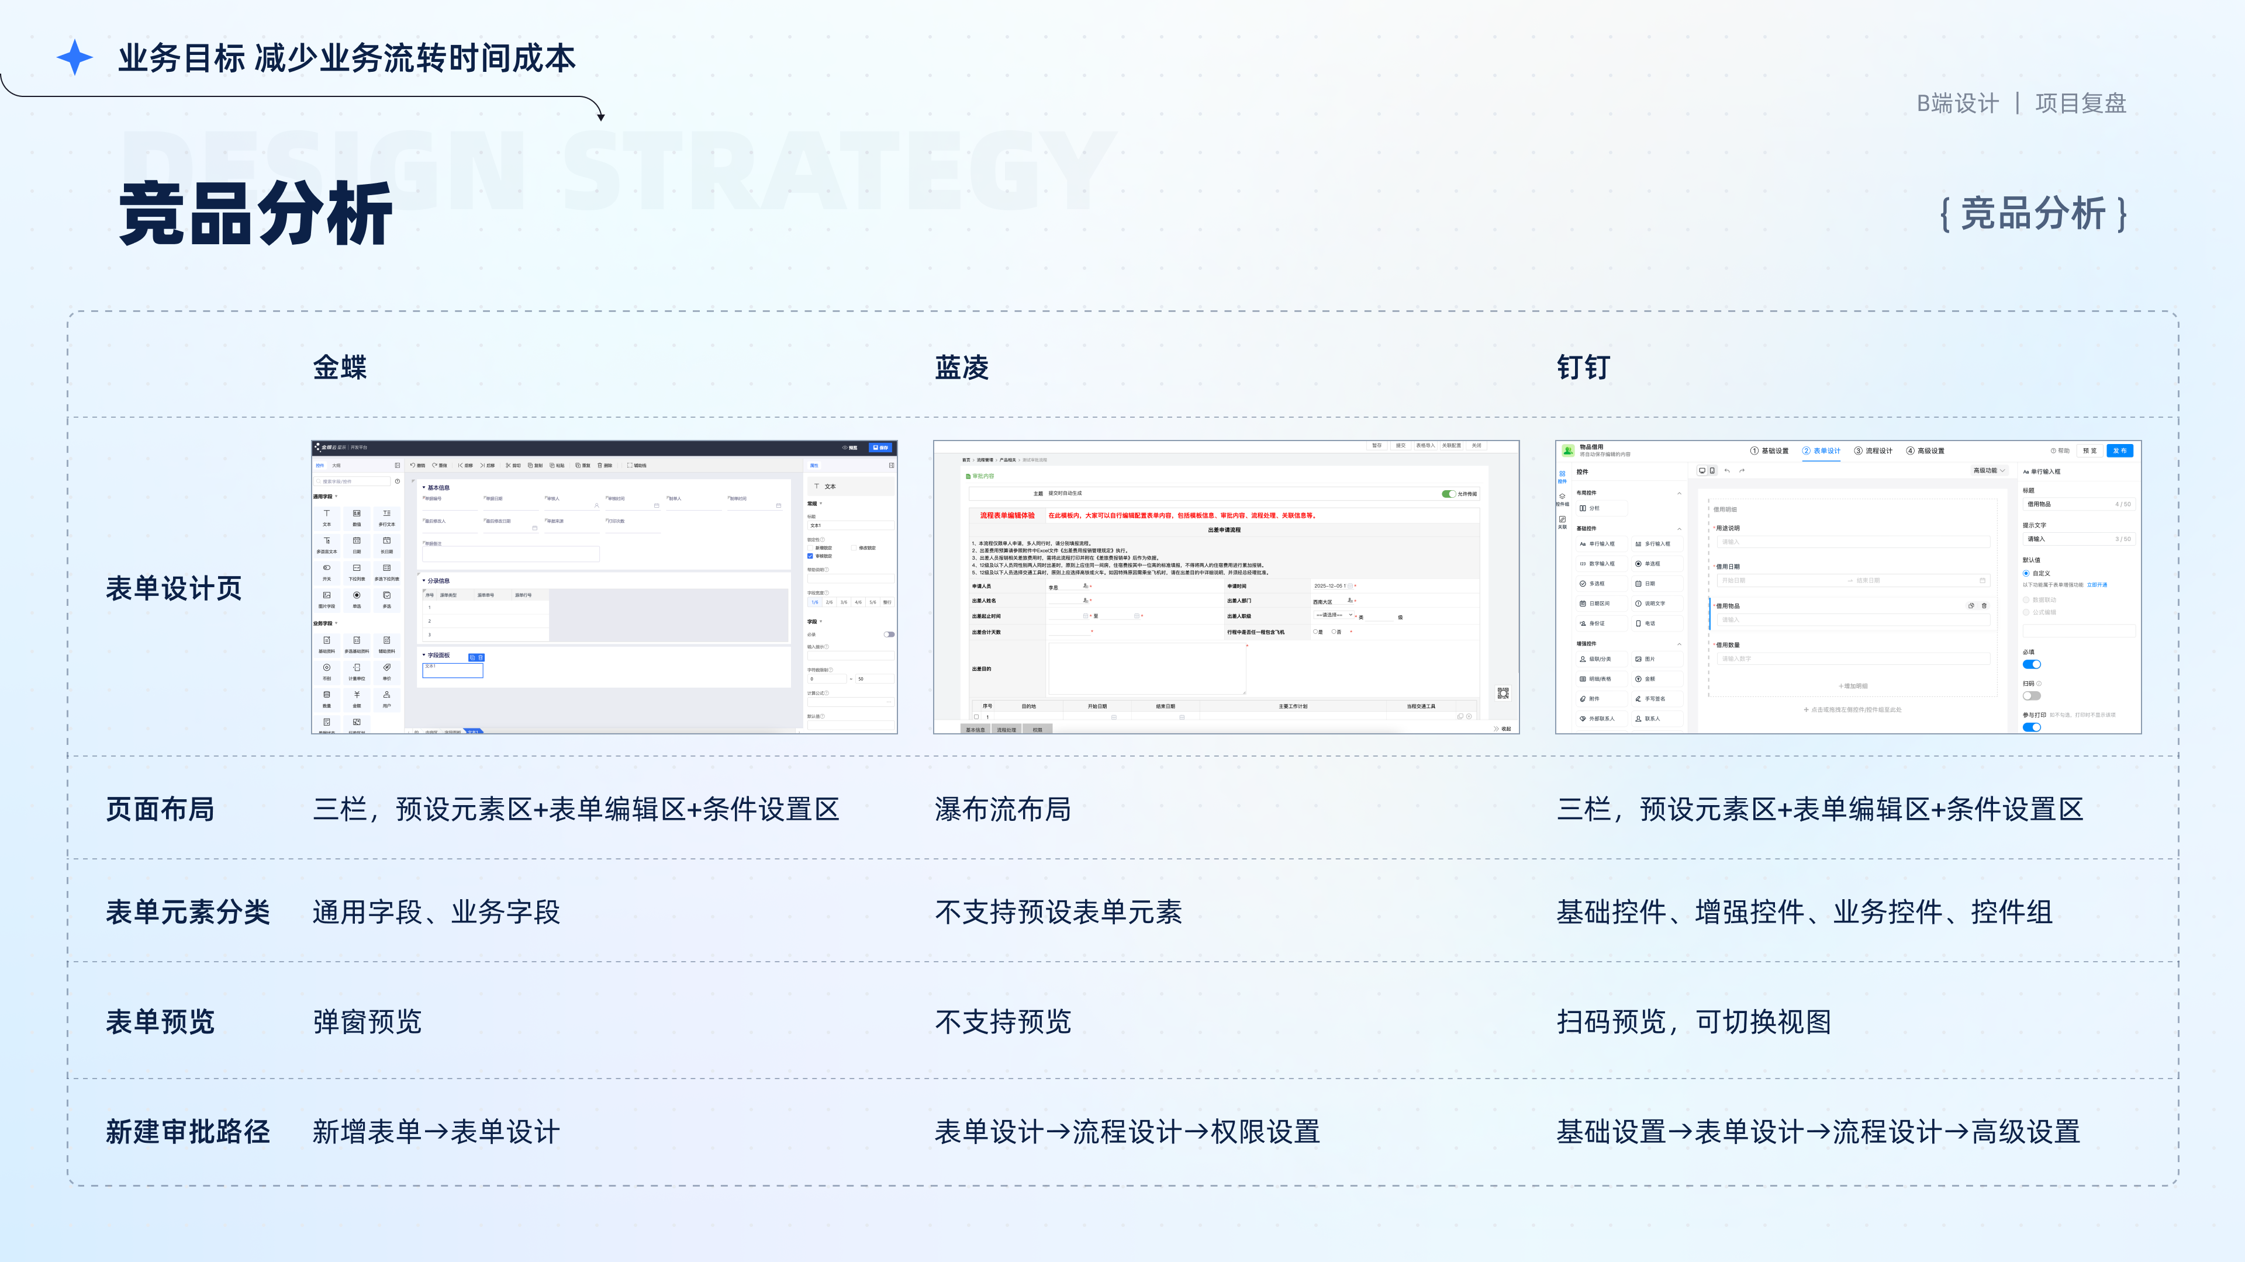This screenshot has width=2245, height=1262.
Task: Switch to 大纲 tab in Kingdee panel
Action: pos(336,465)
